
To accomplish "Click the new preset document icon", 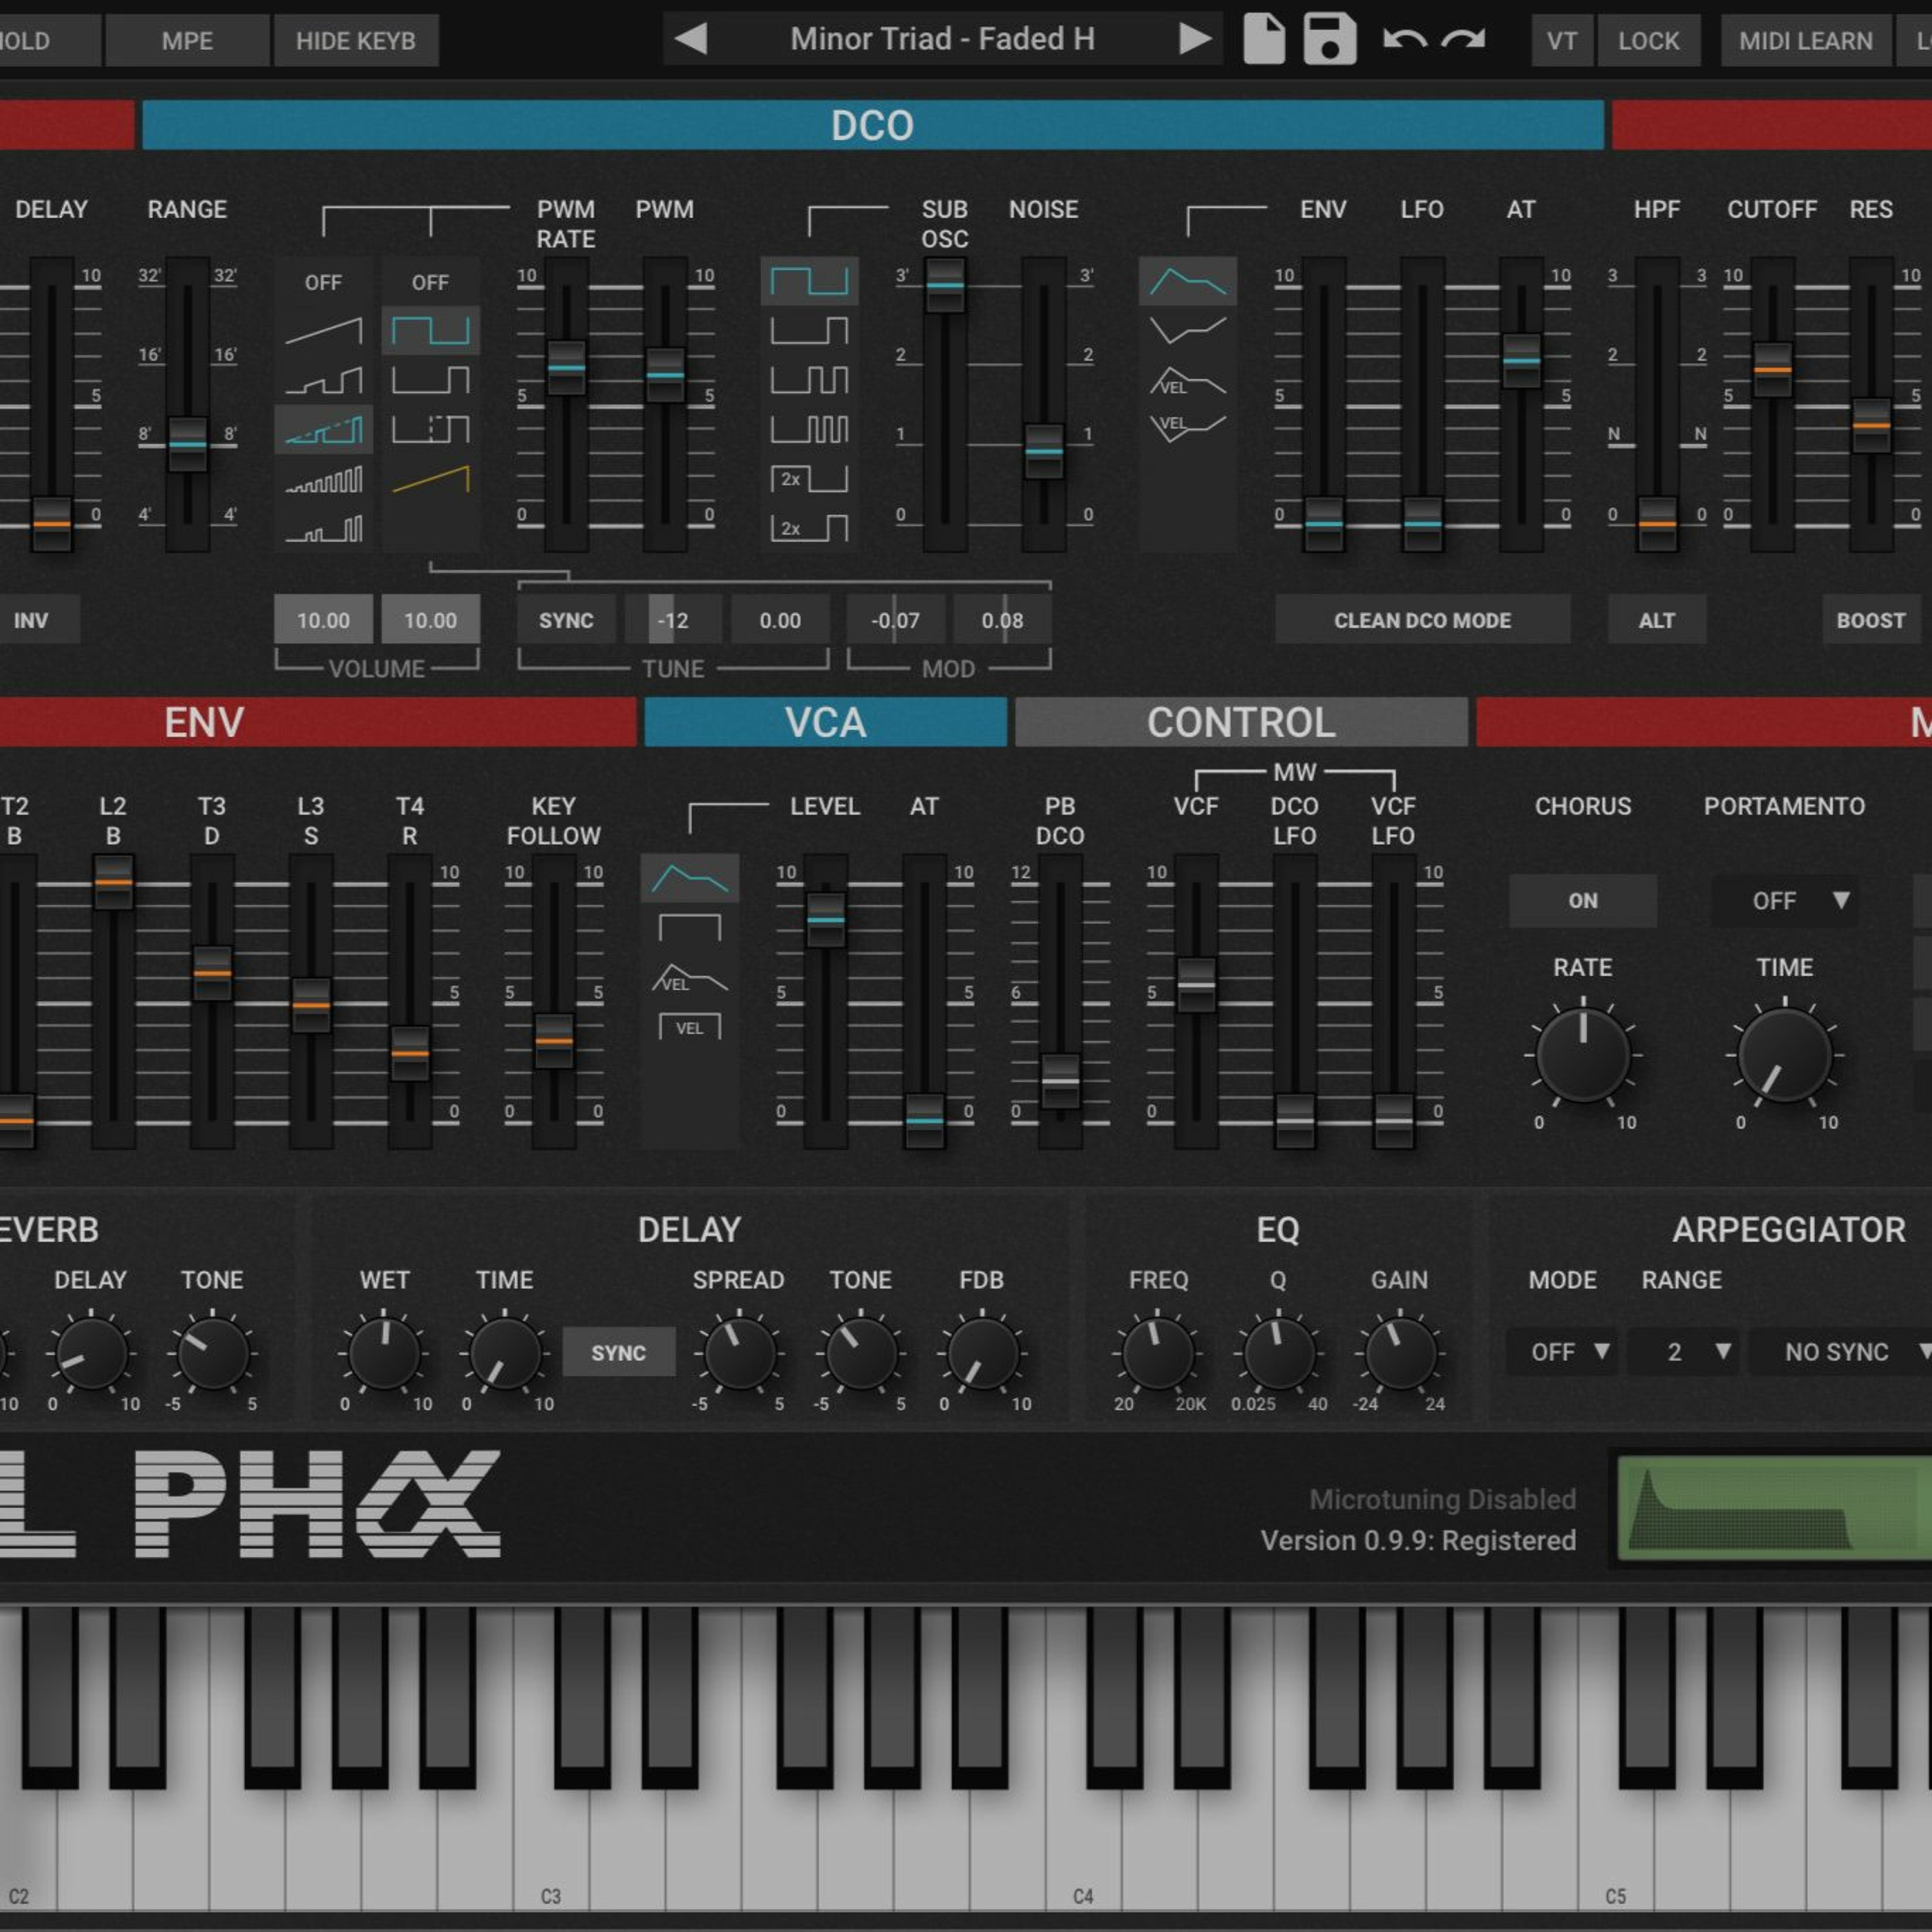I will 1263,40.
